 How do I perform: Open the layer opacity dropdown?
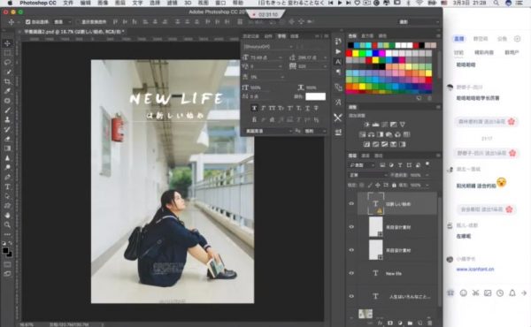[x=427, y=175]
